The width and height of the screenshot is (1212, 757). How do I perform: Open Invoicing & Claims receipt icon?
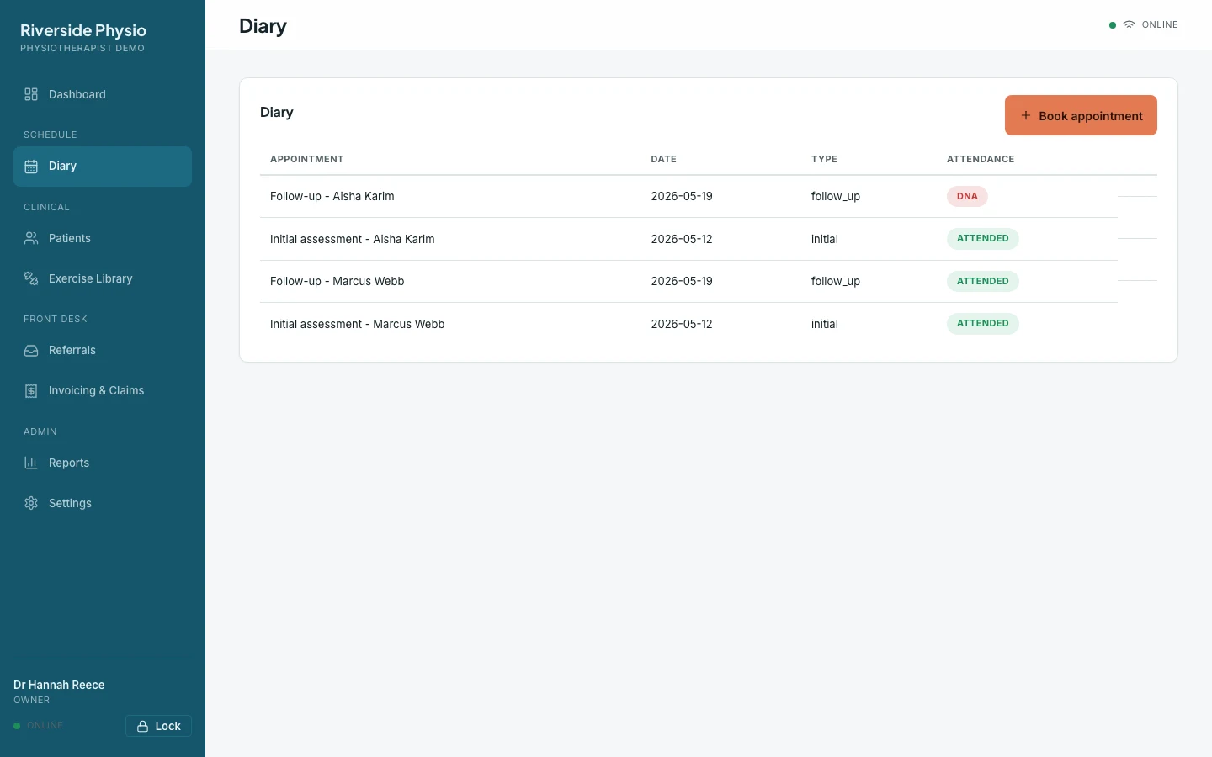(x=31, y=391)
